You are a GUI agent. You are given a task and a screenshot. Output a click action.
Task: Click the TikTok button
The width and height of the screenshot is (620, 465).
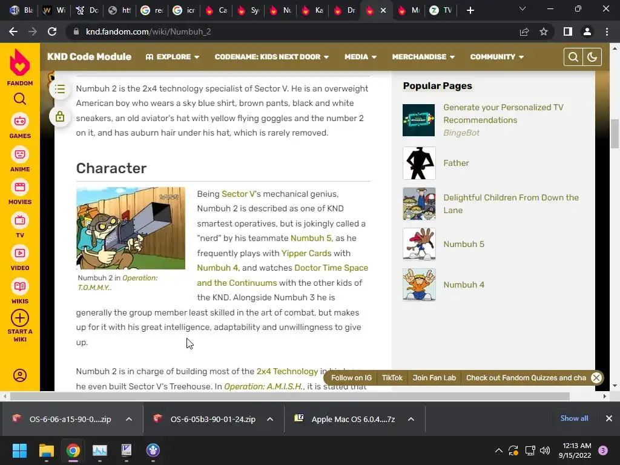(392, 378)
